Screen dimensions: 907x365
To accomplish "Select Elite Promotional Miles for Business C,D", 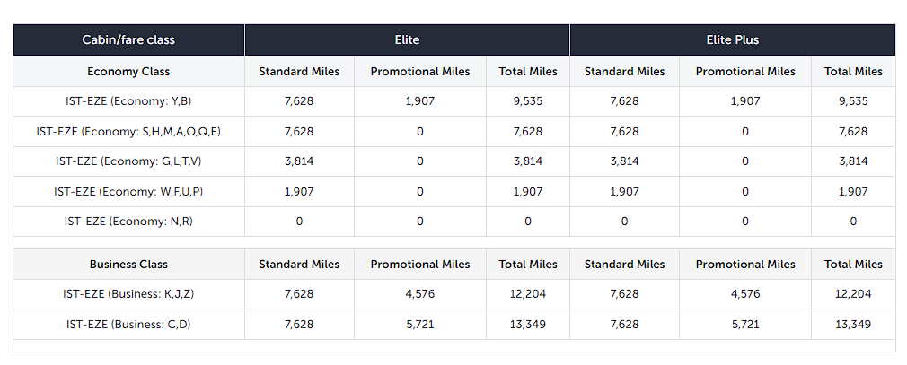I will click(420, 325).
